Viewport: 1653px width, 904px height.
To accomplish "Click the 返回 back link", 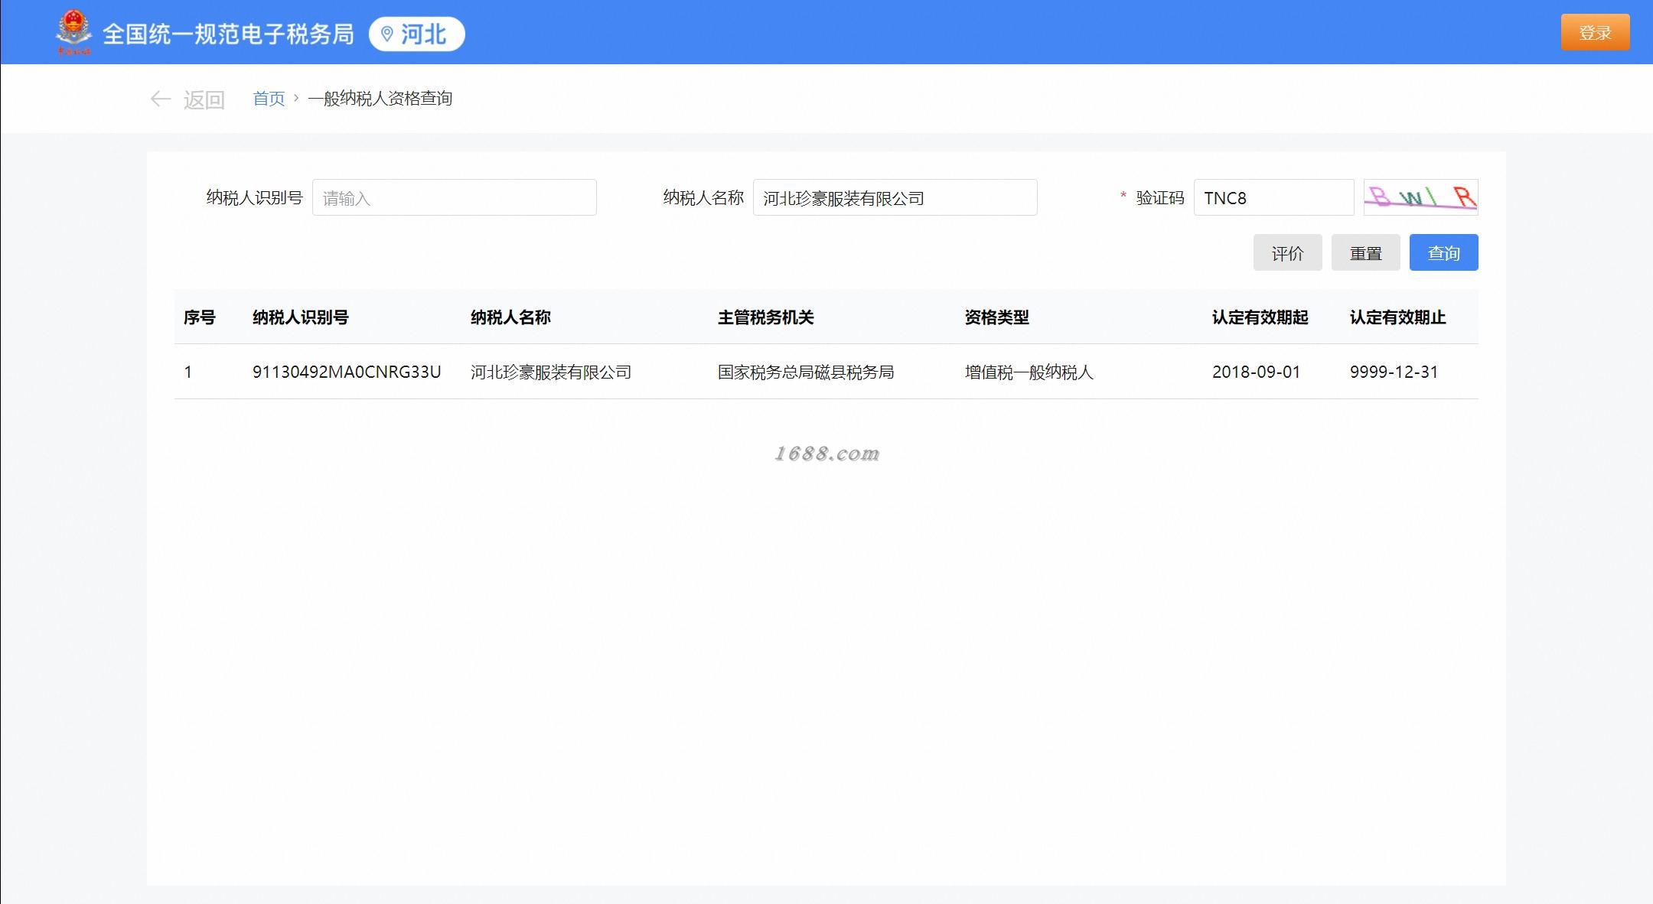I will pos(204,99).
